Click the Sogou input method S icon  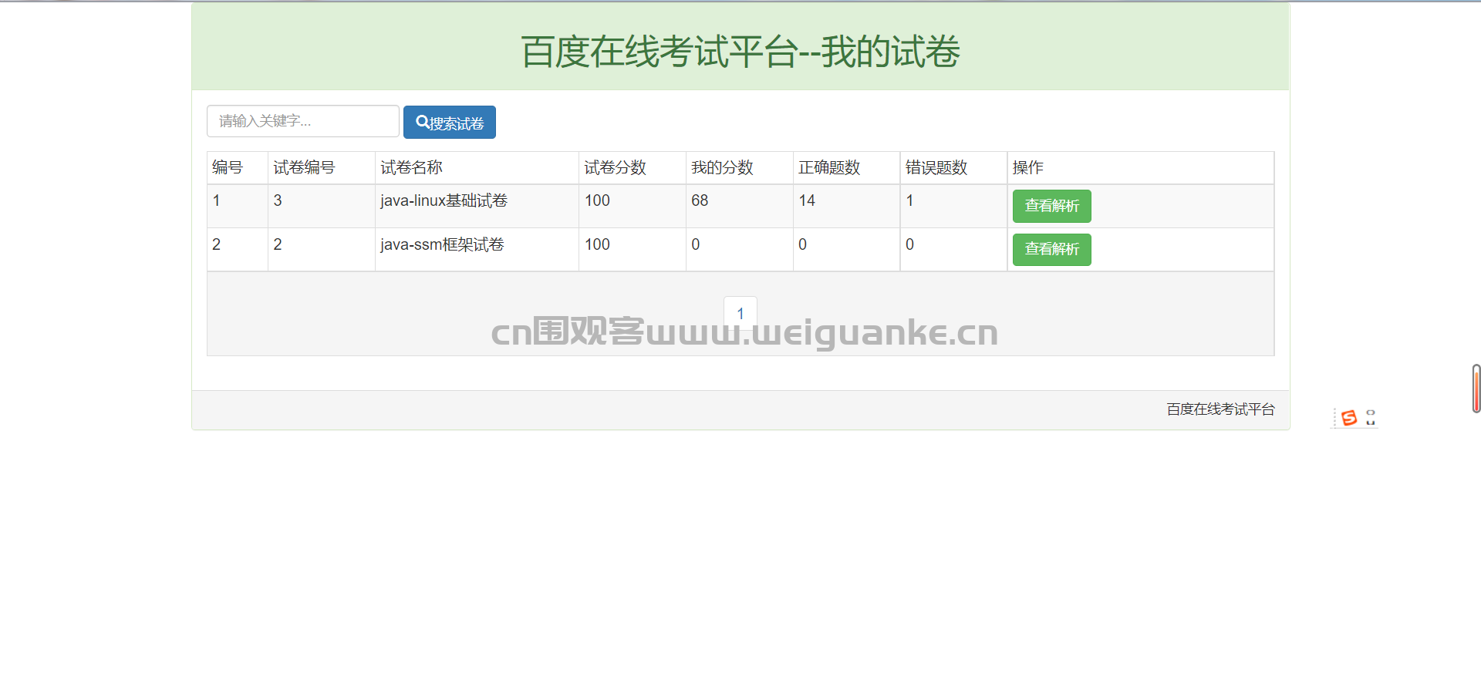pos(1349,418)
